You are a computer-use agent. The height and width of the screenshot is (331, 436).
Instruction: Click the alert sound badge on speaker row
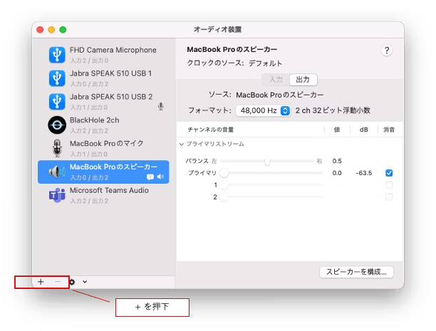pyautogui.click(x=150, y=177)
